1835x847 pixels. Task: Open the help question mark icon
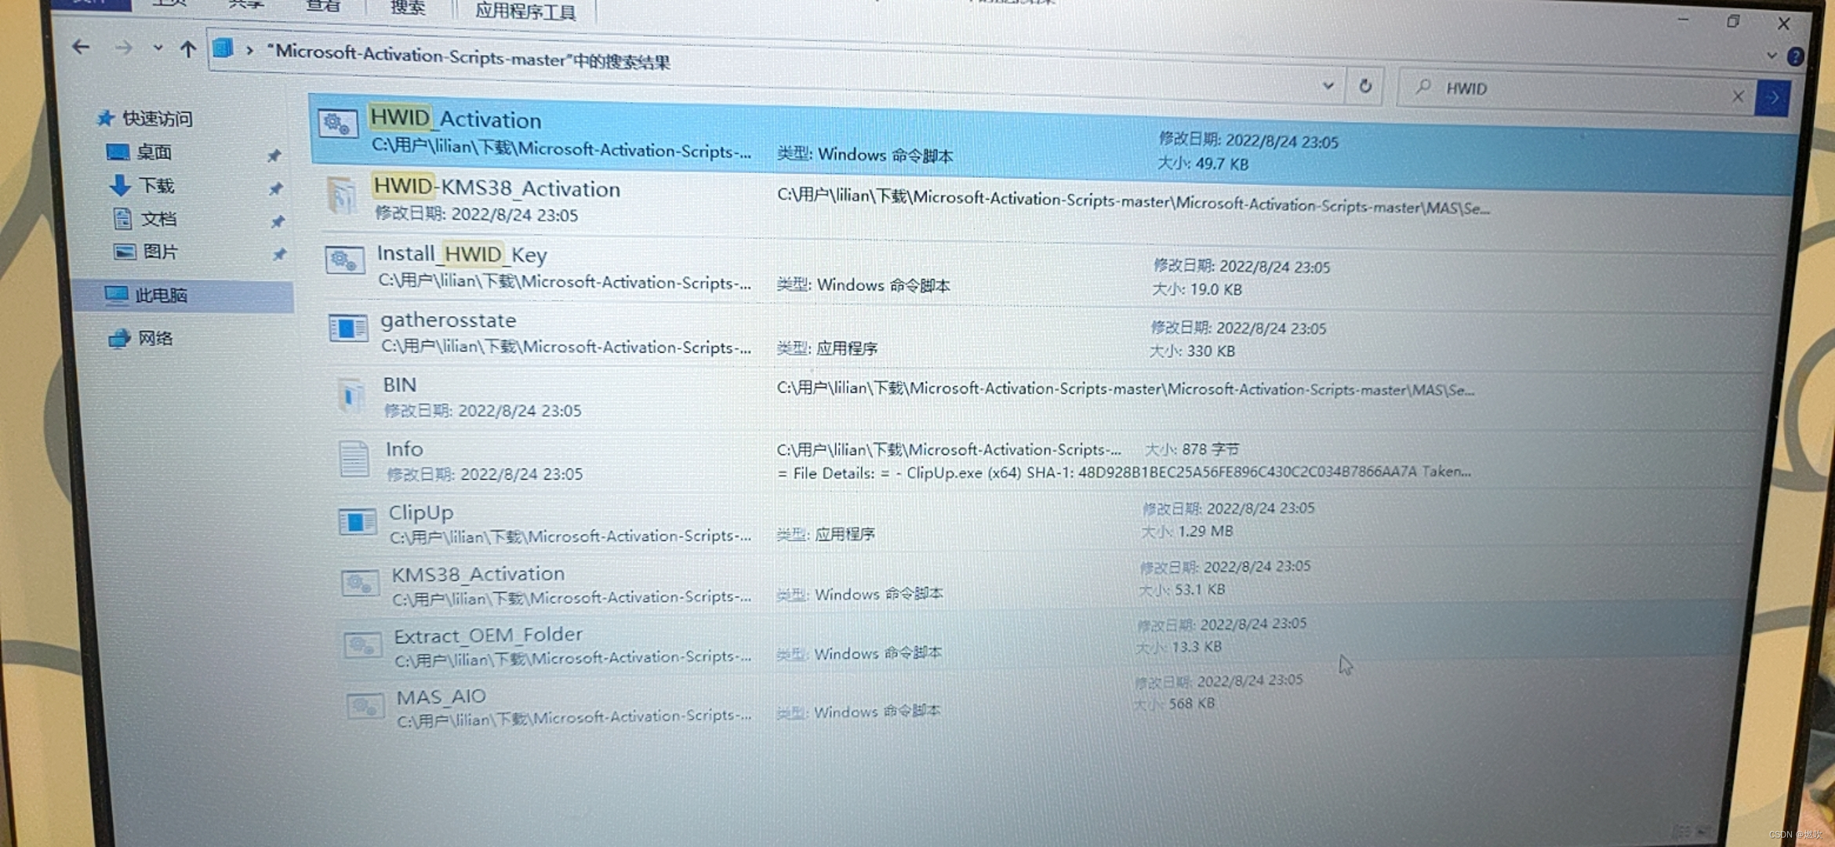[x=1795, y=56]
